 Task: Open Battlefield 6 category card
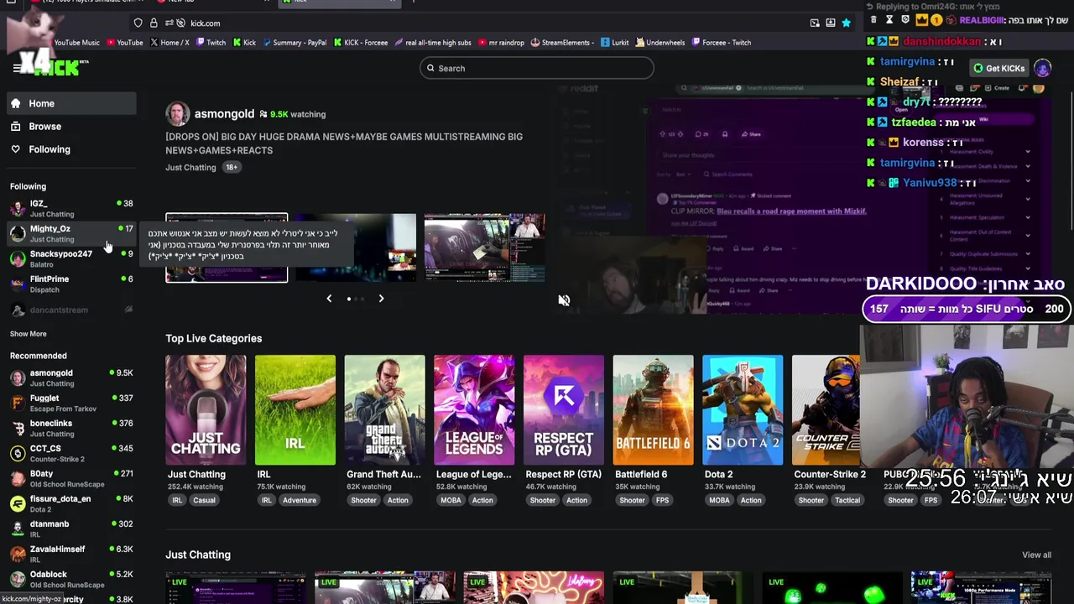tap(653, 410)
